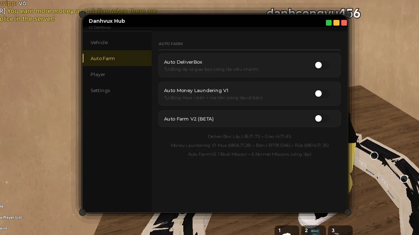Switch to the Player tab
The width and height of the screenshot is (419, 235).
click(117, 74)
